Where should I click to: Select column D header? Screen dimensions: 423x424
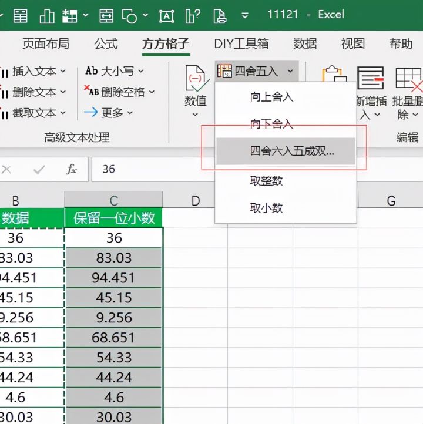click(195, 201)
